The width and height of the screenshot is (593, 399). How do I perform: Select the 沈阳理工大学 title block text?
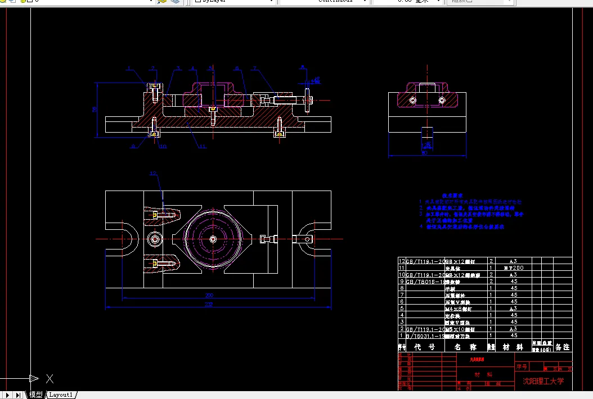coord(543,381)
